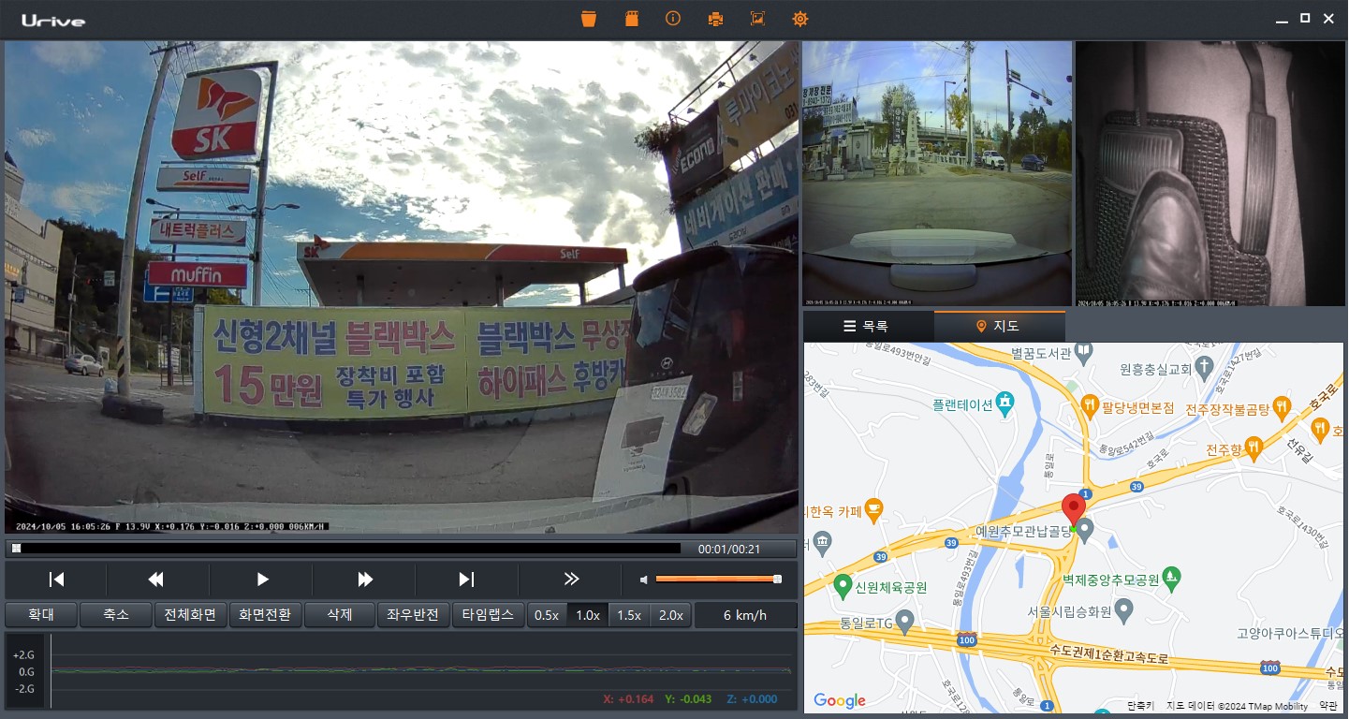1349x719 pixels.
Task: Skip to the next file button
Action: [x=466, y=580]
